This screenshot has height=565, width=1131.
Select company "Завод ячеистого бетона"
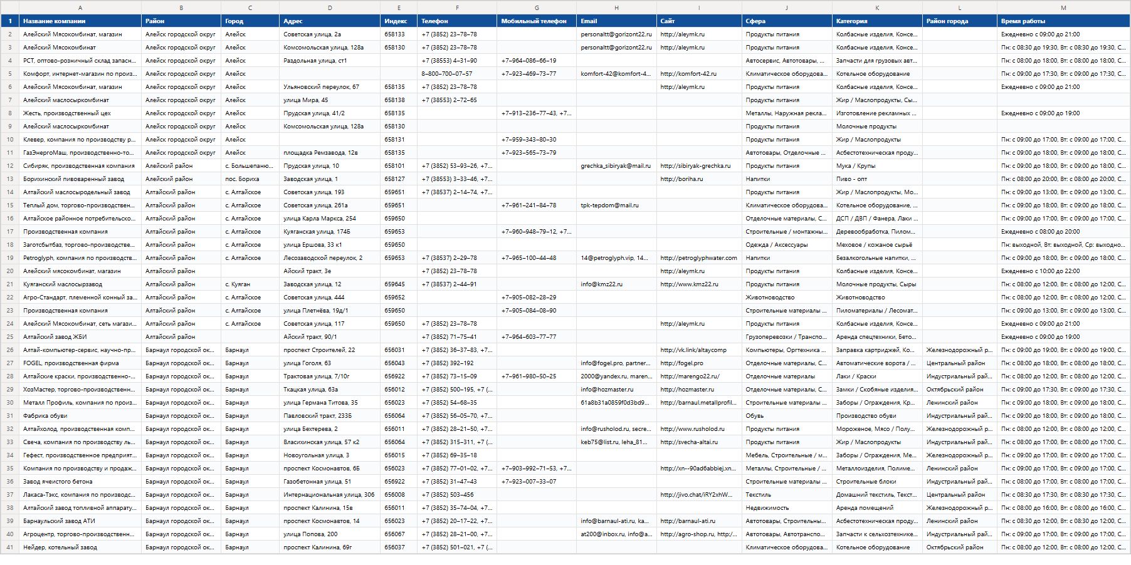[x=80, y=482]
